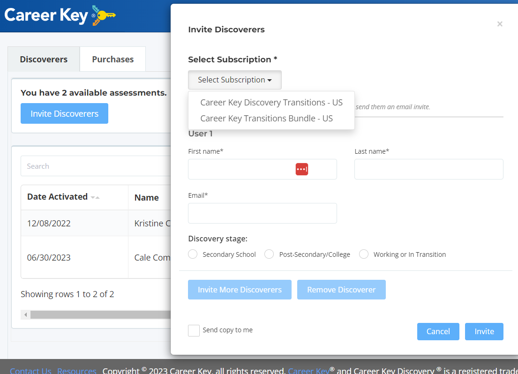Focus the Last name field

click(429, 169)
